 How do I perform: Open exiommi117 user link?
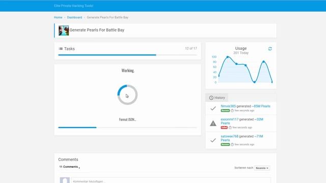[230, 119]
